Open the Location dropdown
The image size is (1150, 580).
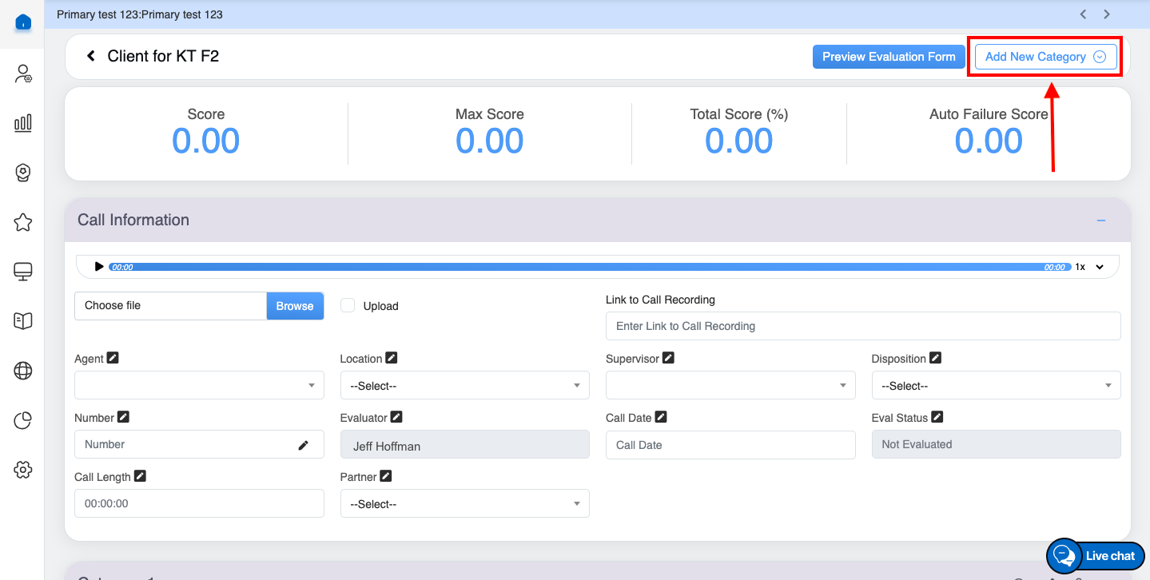point(464,386)
